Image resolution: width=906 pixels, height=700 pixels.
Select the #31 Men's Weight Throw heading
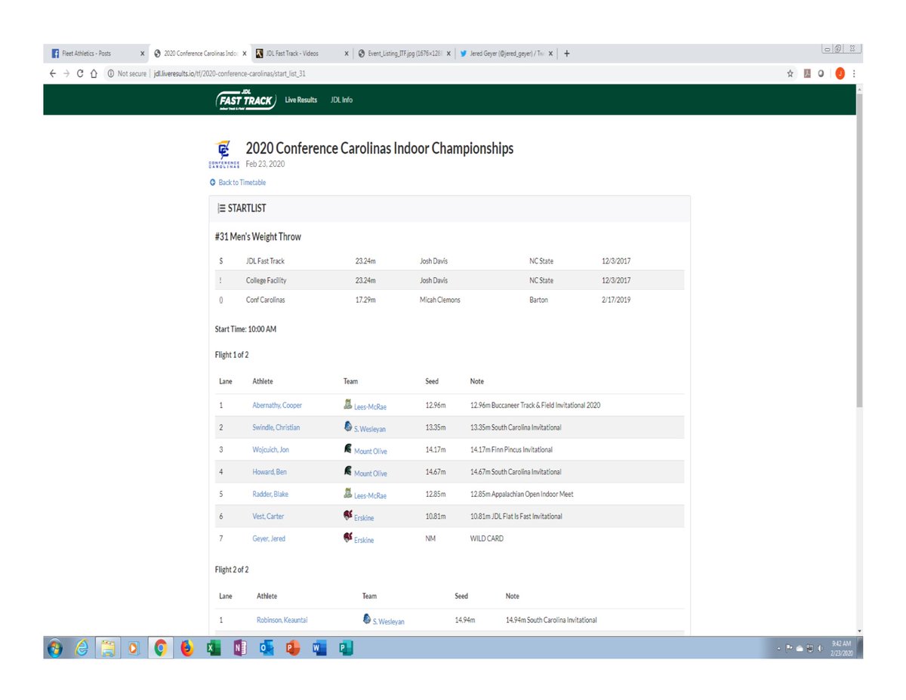click(257, 237)
